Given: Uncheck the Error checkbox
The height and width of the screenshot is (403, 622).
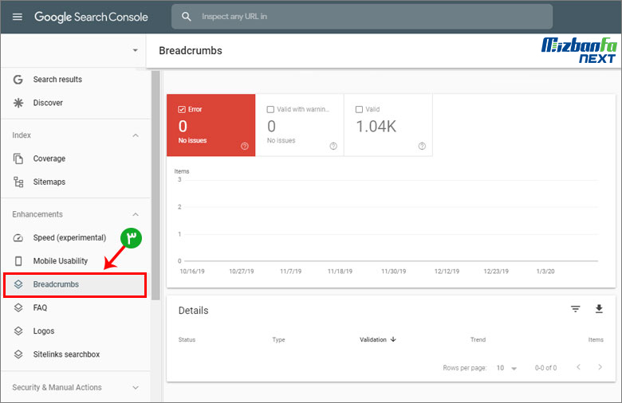Looking at the screenshot, I should click(x=182, y=109).
